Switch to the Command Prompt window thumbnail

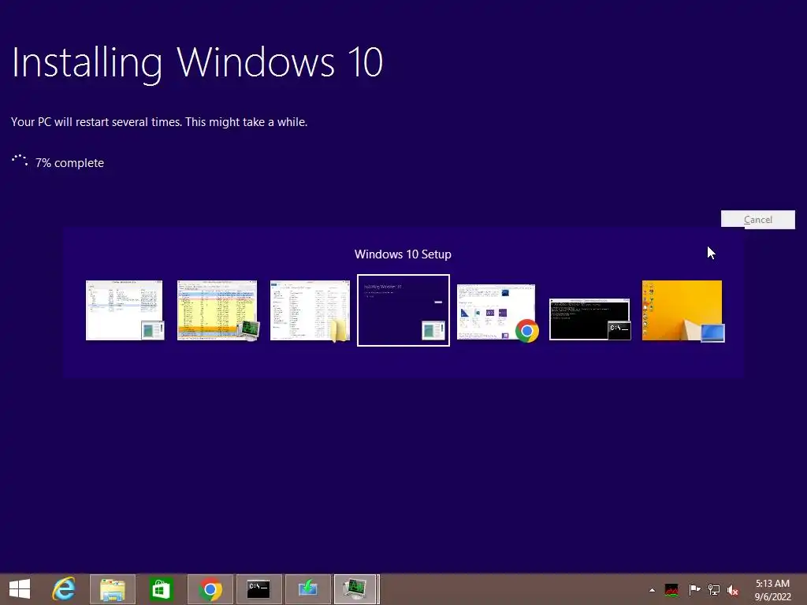[589, 319]
